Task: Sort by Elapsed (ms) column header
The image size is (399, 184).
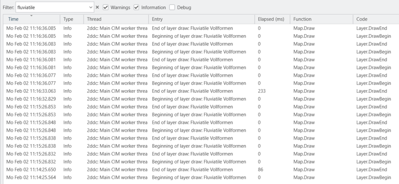Action: pos(272,19)
